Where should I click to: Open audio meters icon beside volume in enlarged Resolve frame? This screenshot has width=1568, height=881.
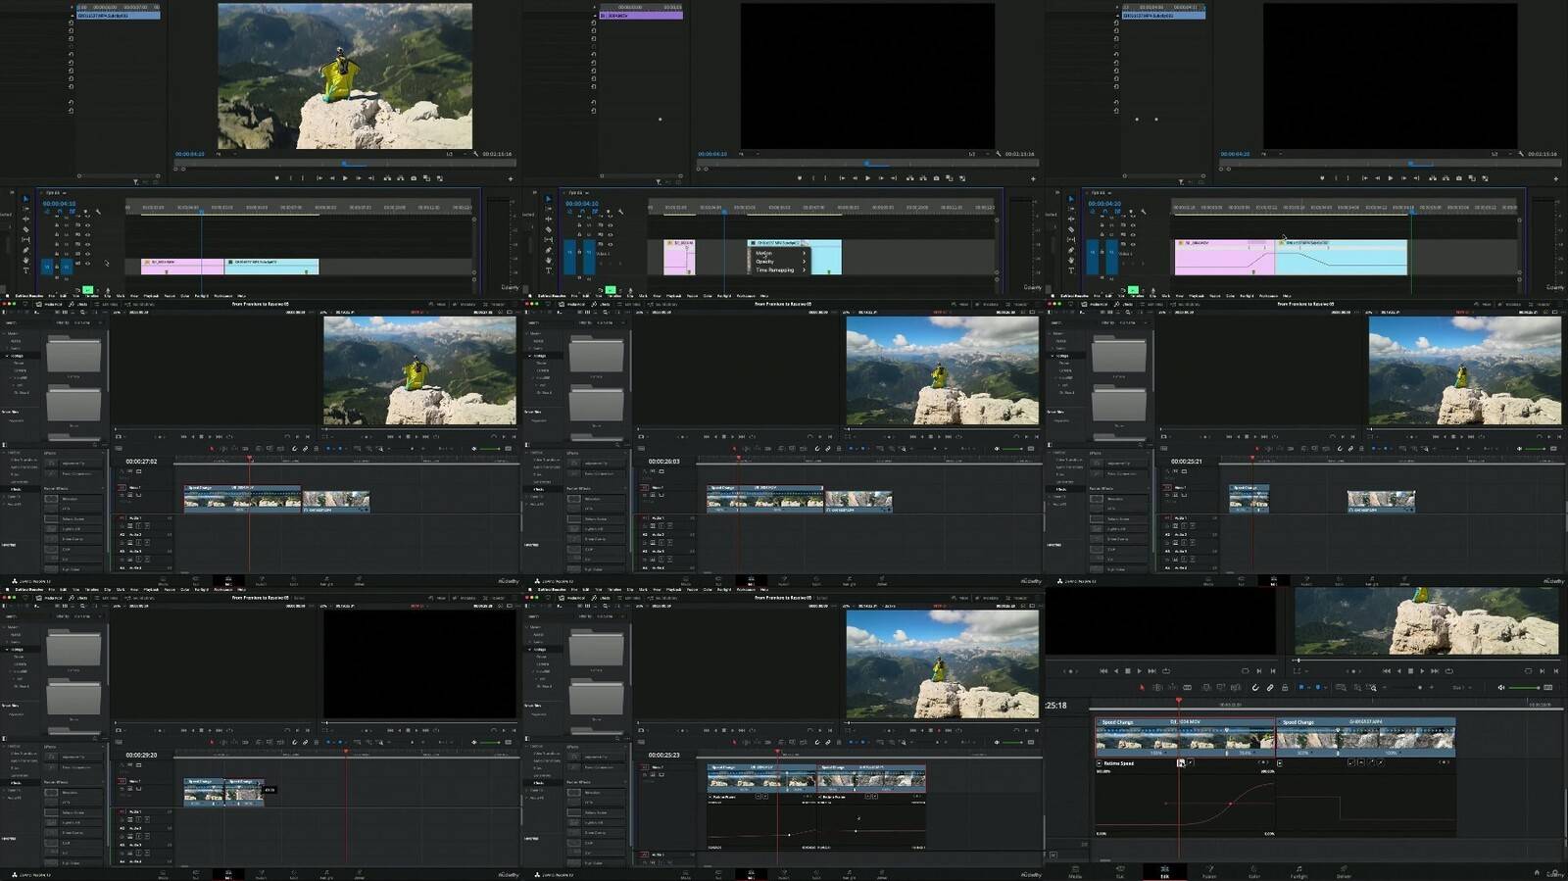[x=1548, y=688]
